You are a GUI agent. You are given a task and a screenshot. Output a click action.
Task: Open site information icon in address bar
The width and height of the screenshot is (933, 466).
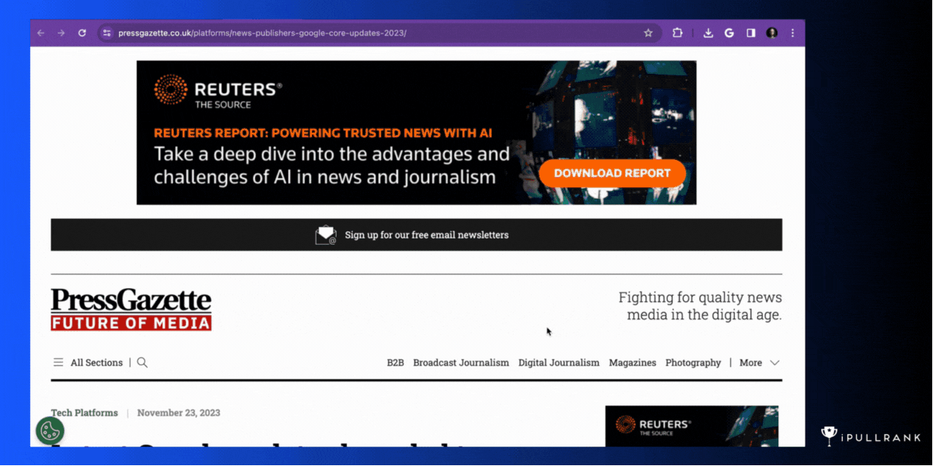107,33
